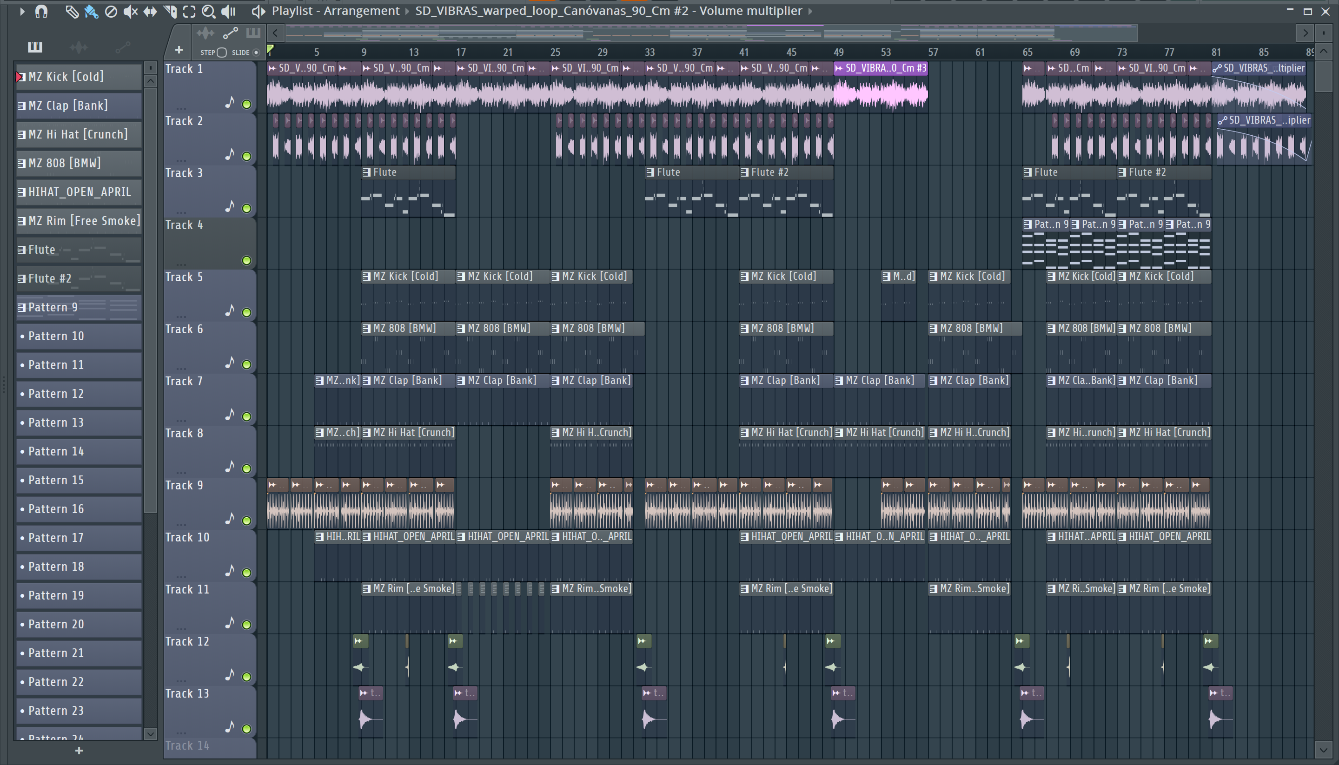Select Flute #2 pattern in the picker

click(79, 279)
